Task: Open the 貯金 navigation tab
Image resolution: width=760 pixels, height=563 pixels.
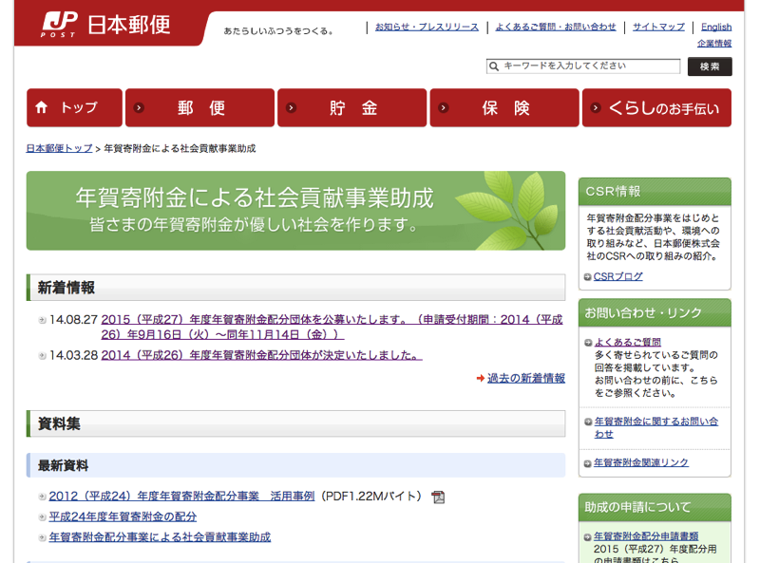Action: tap(352, 107)
